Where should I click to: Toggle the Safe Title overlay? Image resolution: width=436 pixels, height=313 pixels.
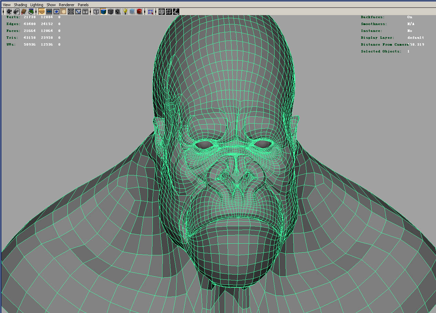click(x=85, y=12)
